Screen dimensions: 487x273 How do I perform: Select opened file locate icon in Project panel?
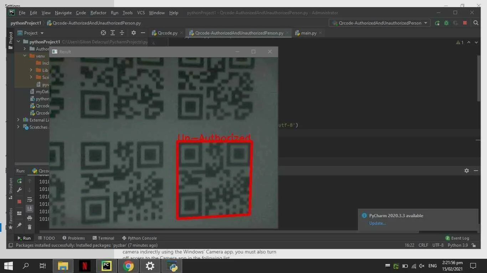tap(103, 33)
